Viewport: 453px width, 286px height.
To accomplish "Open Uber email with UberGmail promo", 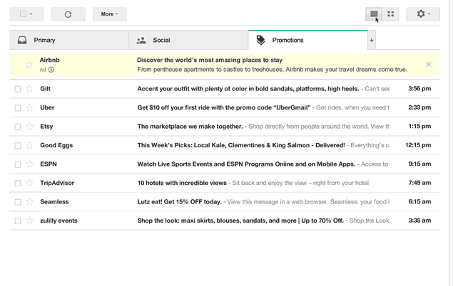I will tap(224, 107).
